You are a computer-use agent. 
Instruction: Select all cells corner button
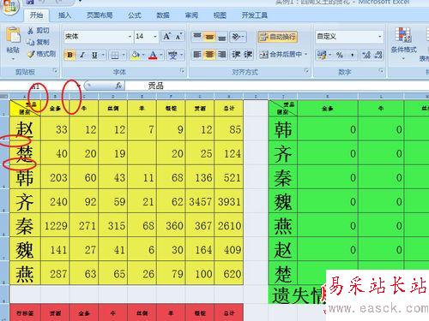point(4,96)
